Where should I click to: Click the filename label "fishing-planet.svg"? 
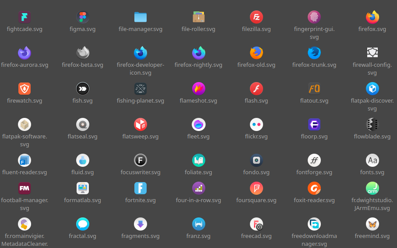click(x=141, y=101)
